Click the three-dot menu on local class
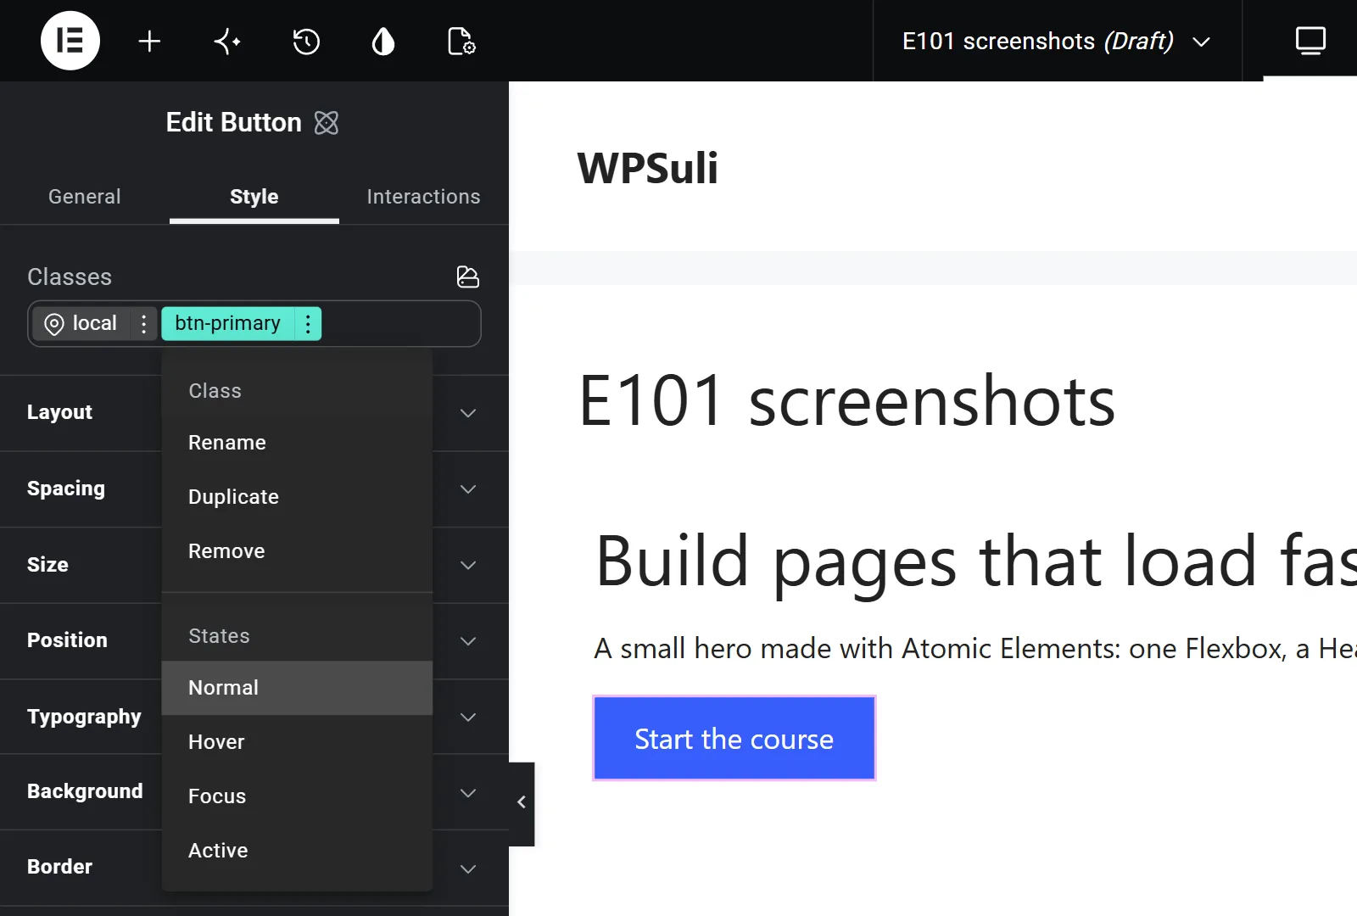 click(143, 323)
